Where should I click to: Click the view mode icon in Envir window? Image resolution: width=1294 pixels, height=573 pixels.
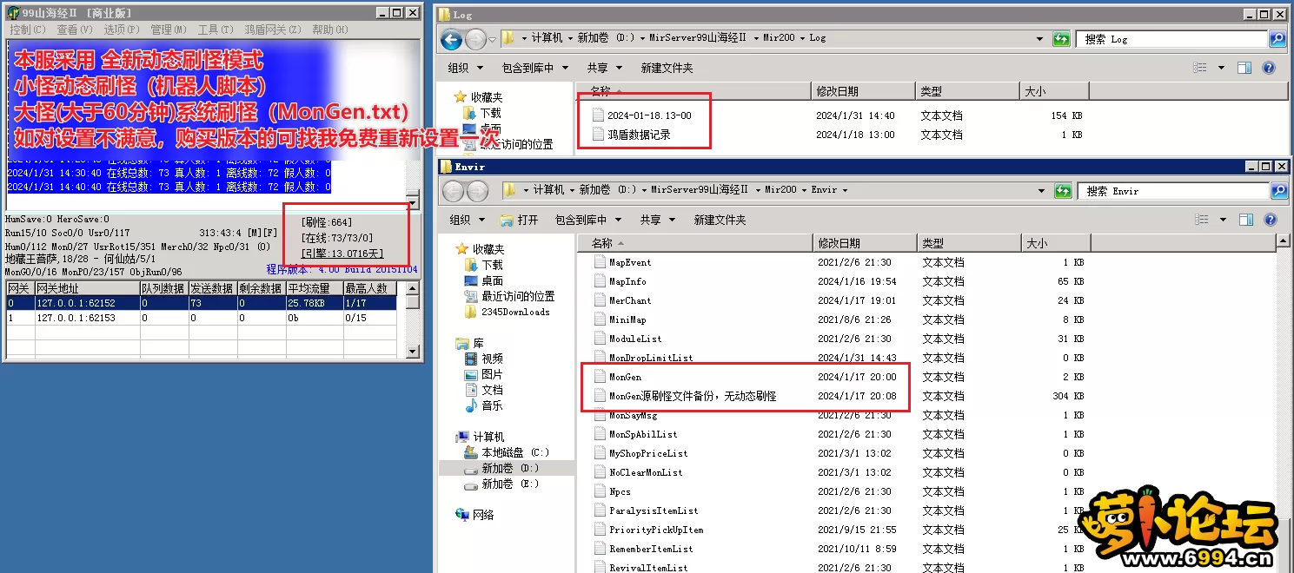[1200, 220]
